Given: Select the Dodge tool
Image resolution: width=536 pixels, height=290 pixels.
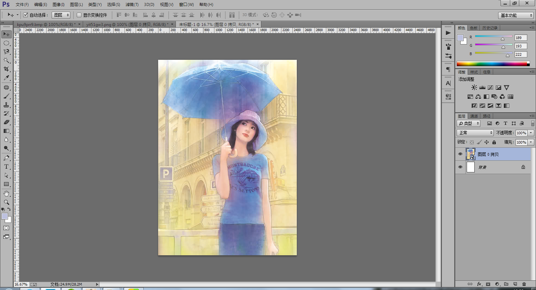Looking at the screenshot, I should (6, 148).
